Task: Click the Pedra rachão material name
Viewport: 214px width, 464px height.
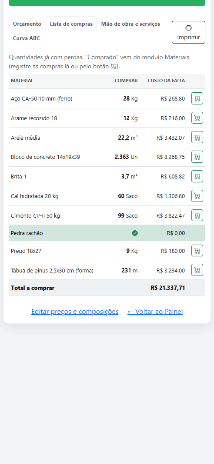Action: click(27, 233)
